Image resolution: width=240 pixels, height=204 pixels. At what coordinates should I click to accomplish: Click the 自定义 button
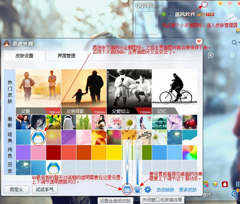16,190
